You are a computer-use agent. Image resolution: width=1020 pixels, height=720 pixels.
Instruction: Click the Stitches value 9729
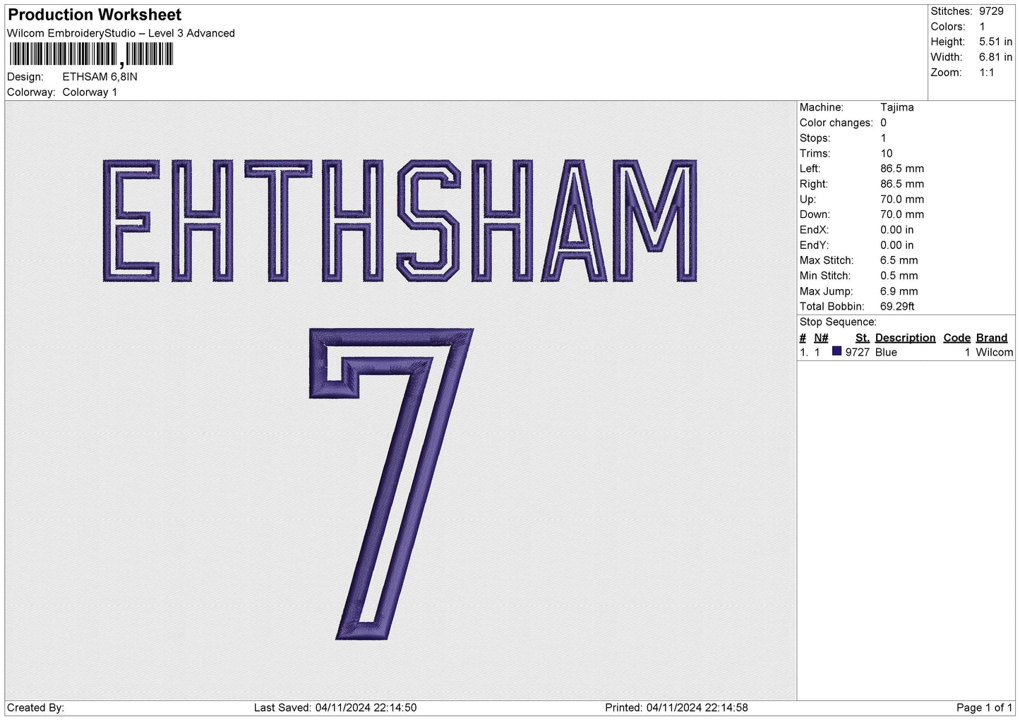[991, 11]
